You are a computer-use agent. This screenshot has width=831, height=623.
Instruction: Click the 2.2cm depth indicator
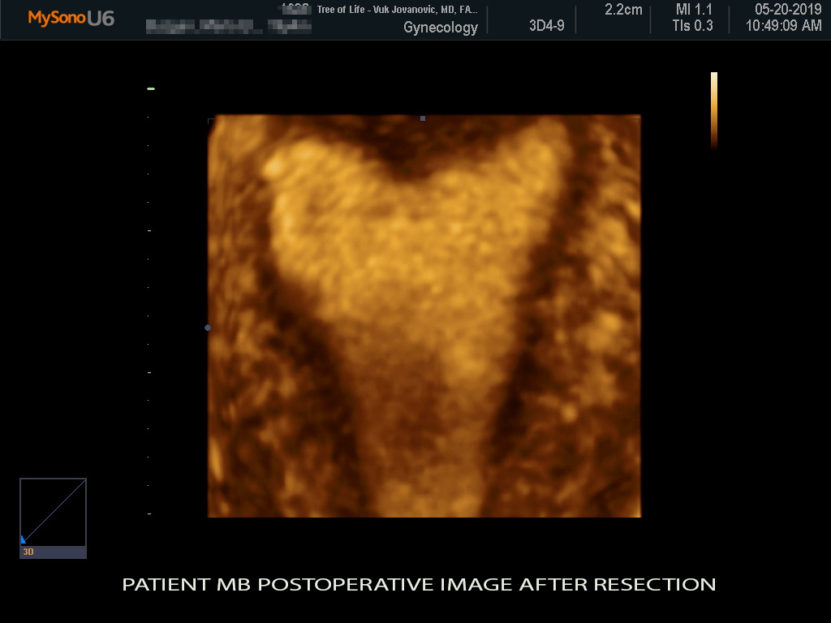(625, 10)
